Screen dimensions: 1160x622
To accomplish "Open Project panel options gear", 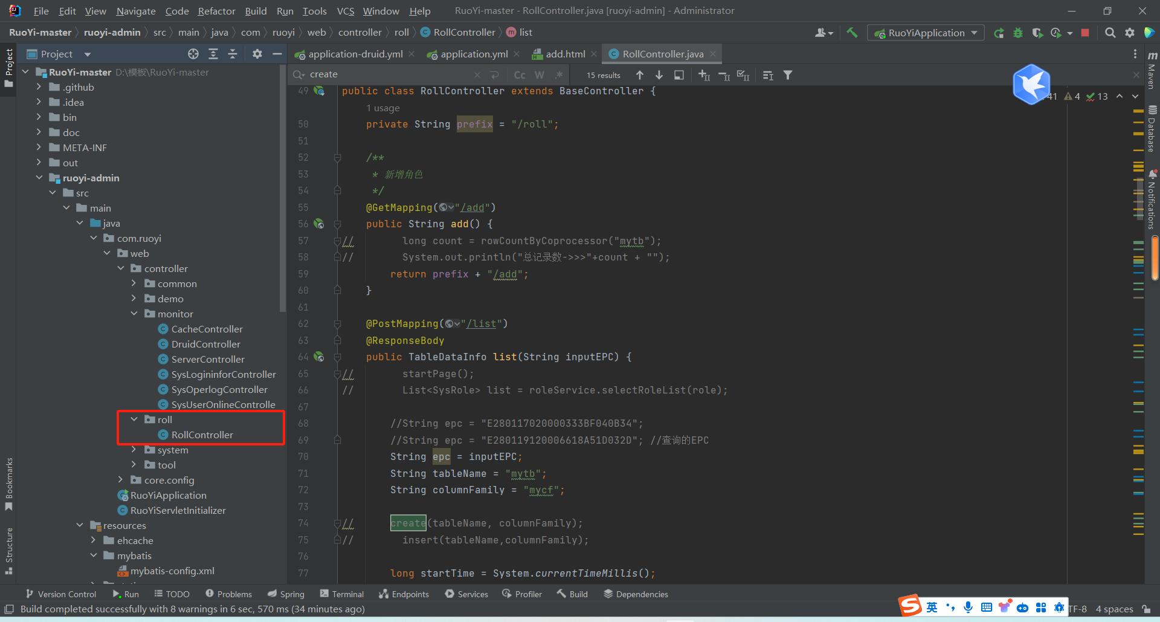I will (x=257, y=54).
